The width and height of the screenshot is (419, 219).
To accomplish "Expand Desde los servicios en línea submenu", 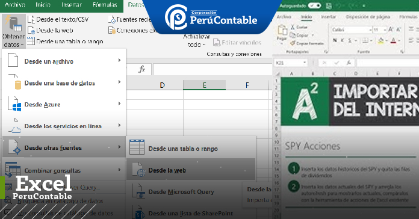I will pos(64,126).
